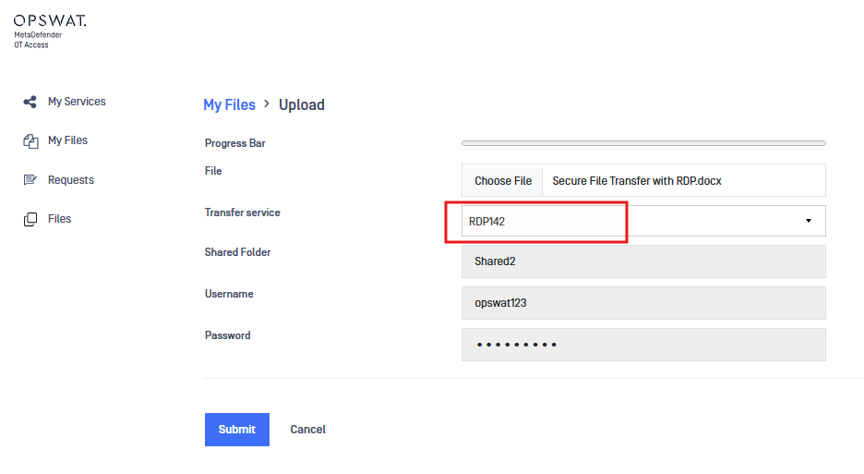
Task: Click the OPSWAT logo
Action: point(50,20)
